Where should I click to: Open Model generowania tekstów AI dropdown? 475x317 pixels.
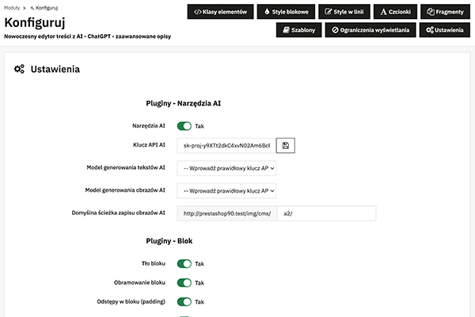226,168
